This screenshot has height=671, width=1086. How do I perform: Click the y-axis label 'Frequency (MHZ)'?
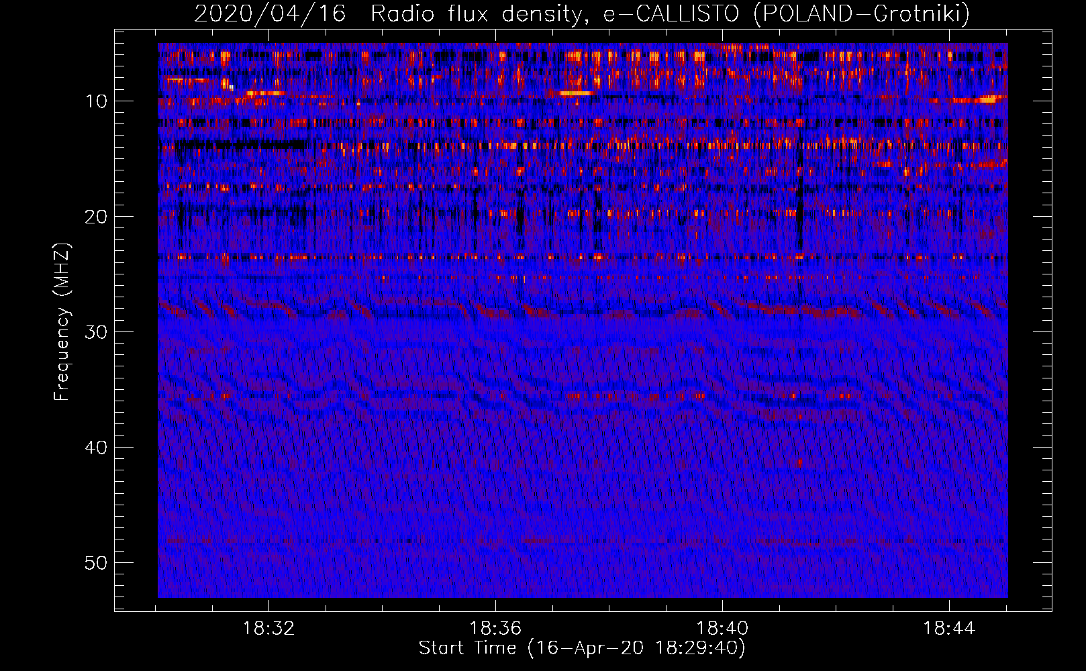click(62, 322)
